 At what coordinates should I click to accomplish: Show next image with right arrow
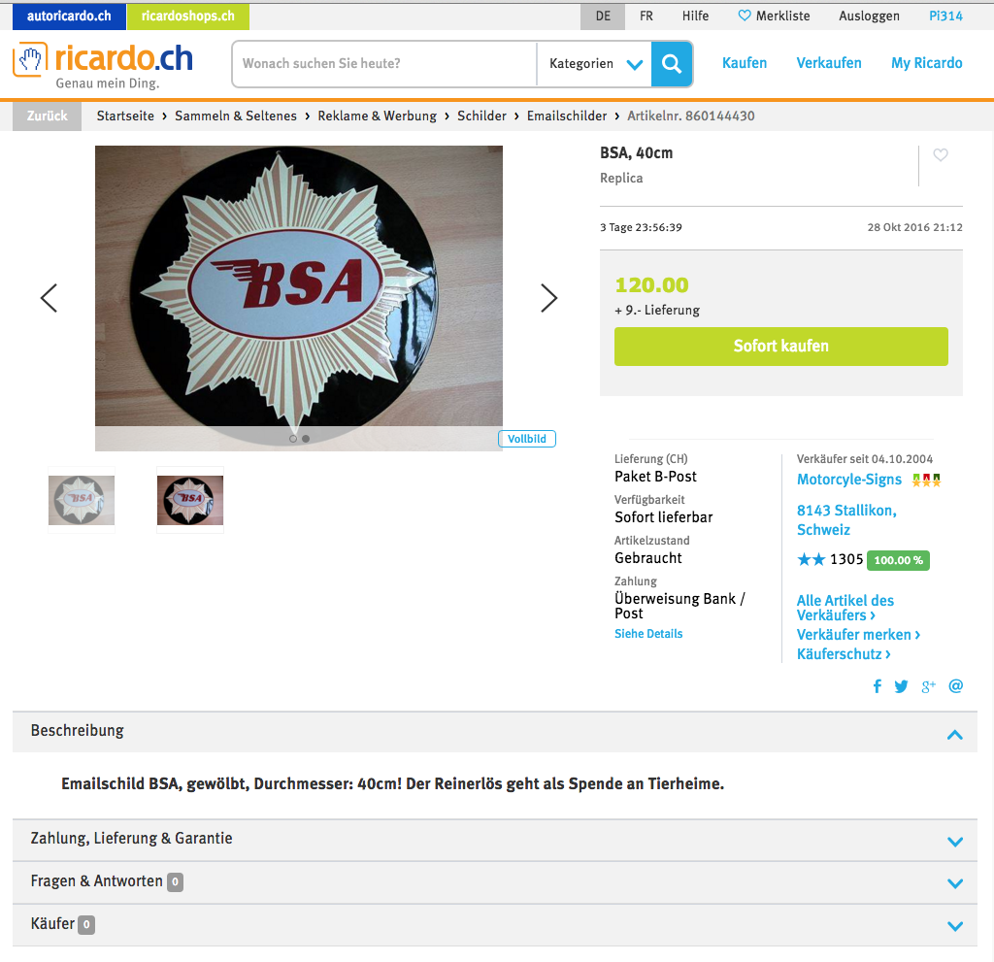[549, 298]
